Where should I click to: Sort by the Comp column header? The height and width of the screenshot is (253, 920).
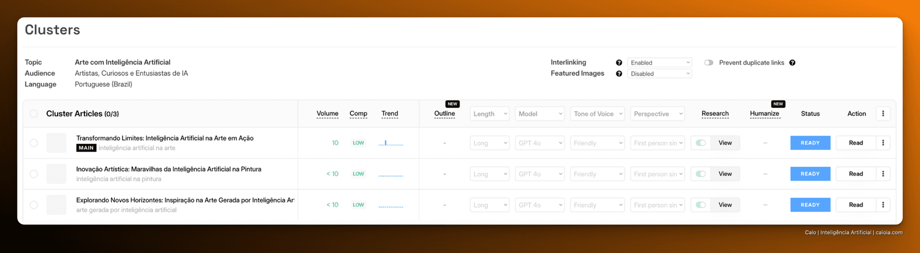coord(358,114)
